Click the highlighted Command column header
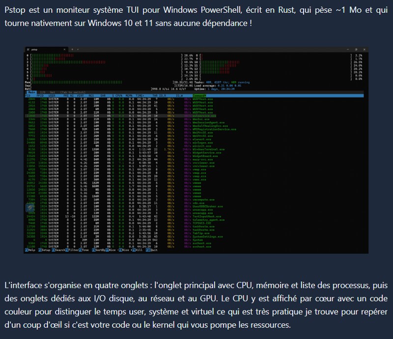The width and height of the screenshot is (393, 339). [199, 95]
